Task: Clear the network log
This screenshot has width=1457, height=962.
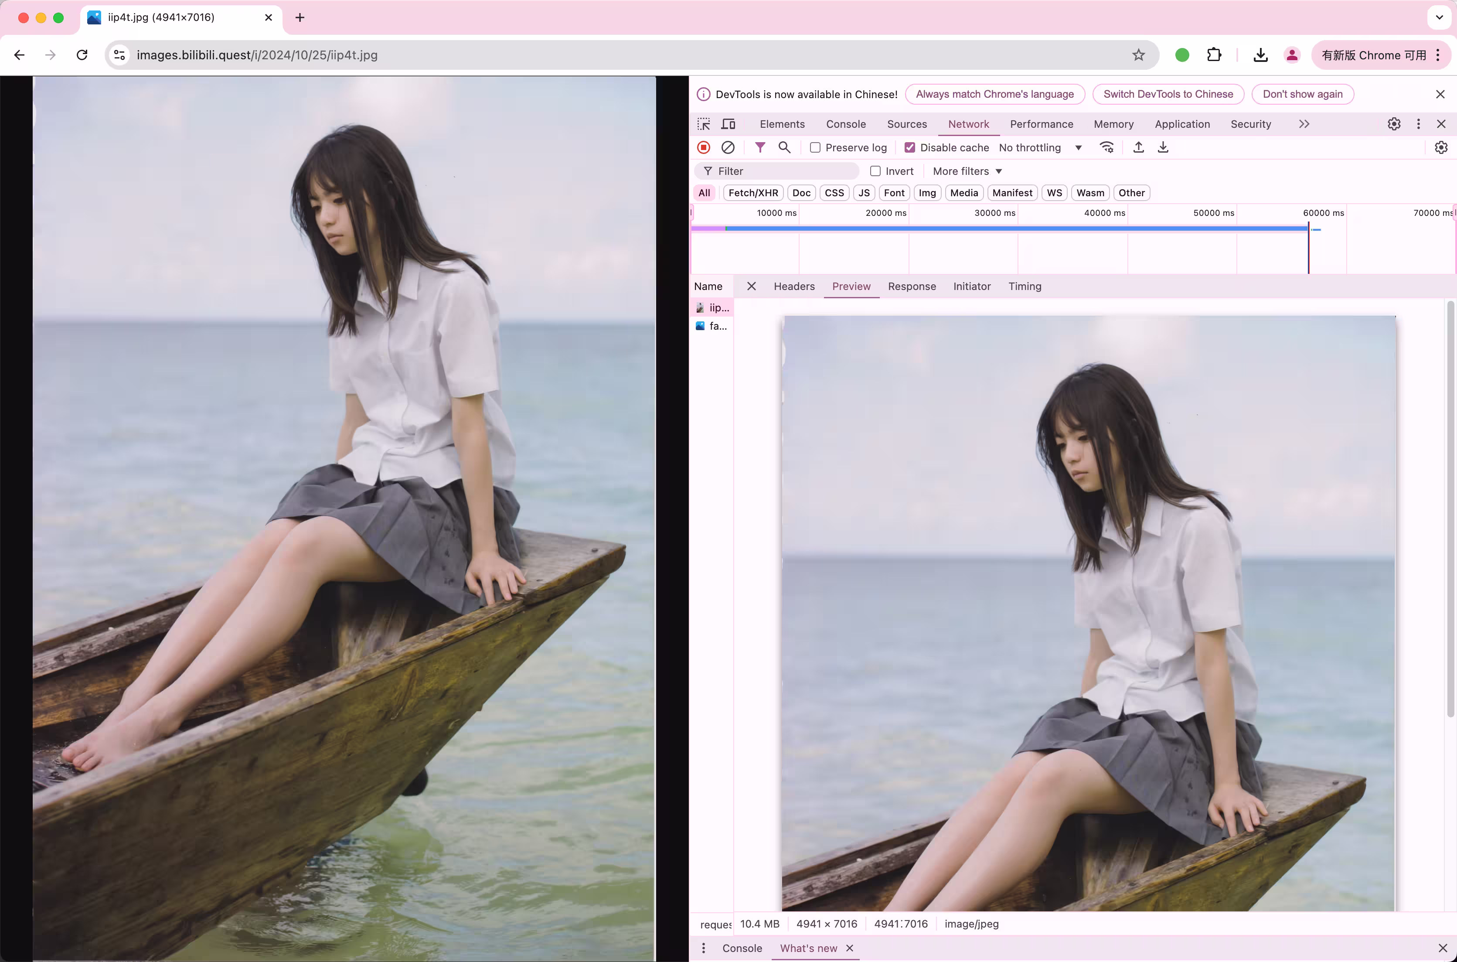Action: click(728, 147)
